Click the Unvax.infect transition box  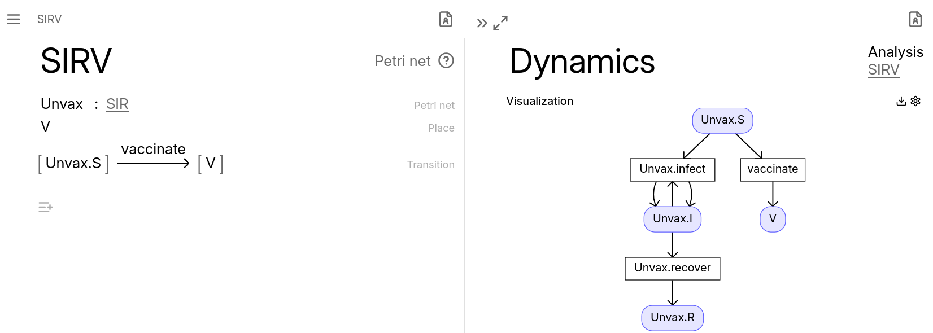point(672,169)
